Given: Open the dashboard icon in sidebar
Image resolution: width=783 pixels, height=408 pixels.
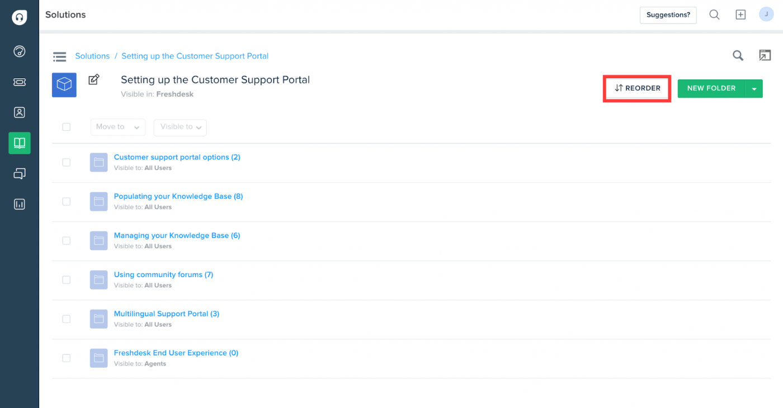Looking at the screenshot, I should pos(20,52).
